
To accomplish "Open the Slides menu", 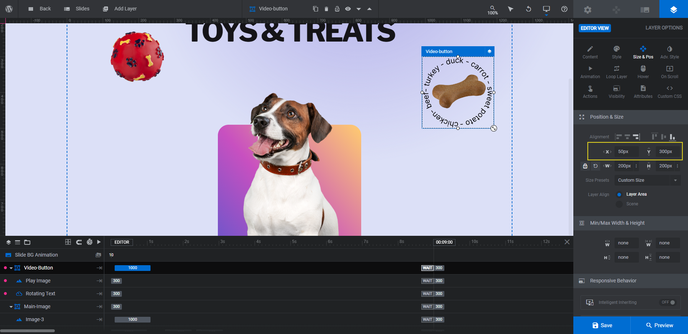I will pyautogui.click(x=77, y=9).
